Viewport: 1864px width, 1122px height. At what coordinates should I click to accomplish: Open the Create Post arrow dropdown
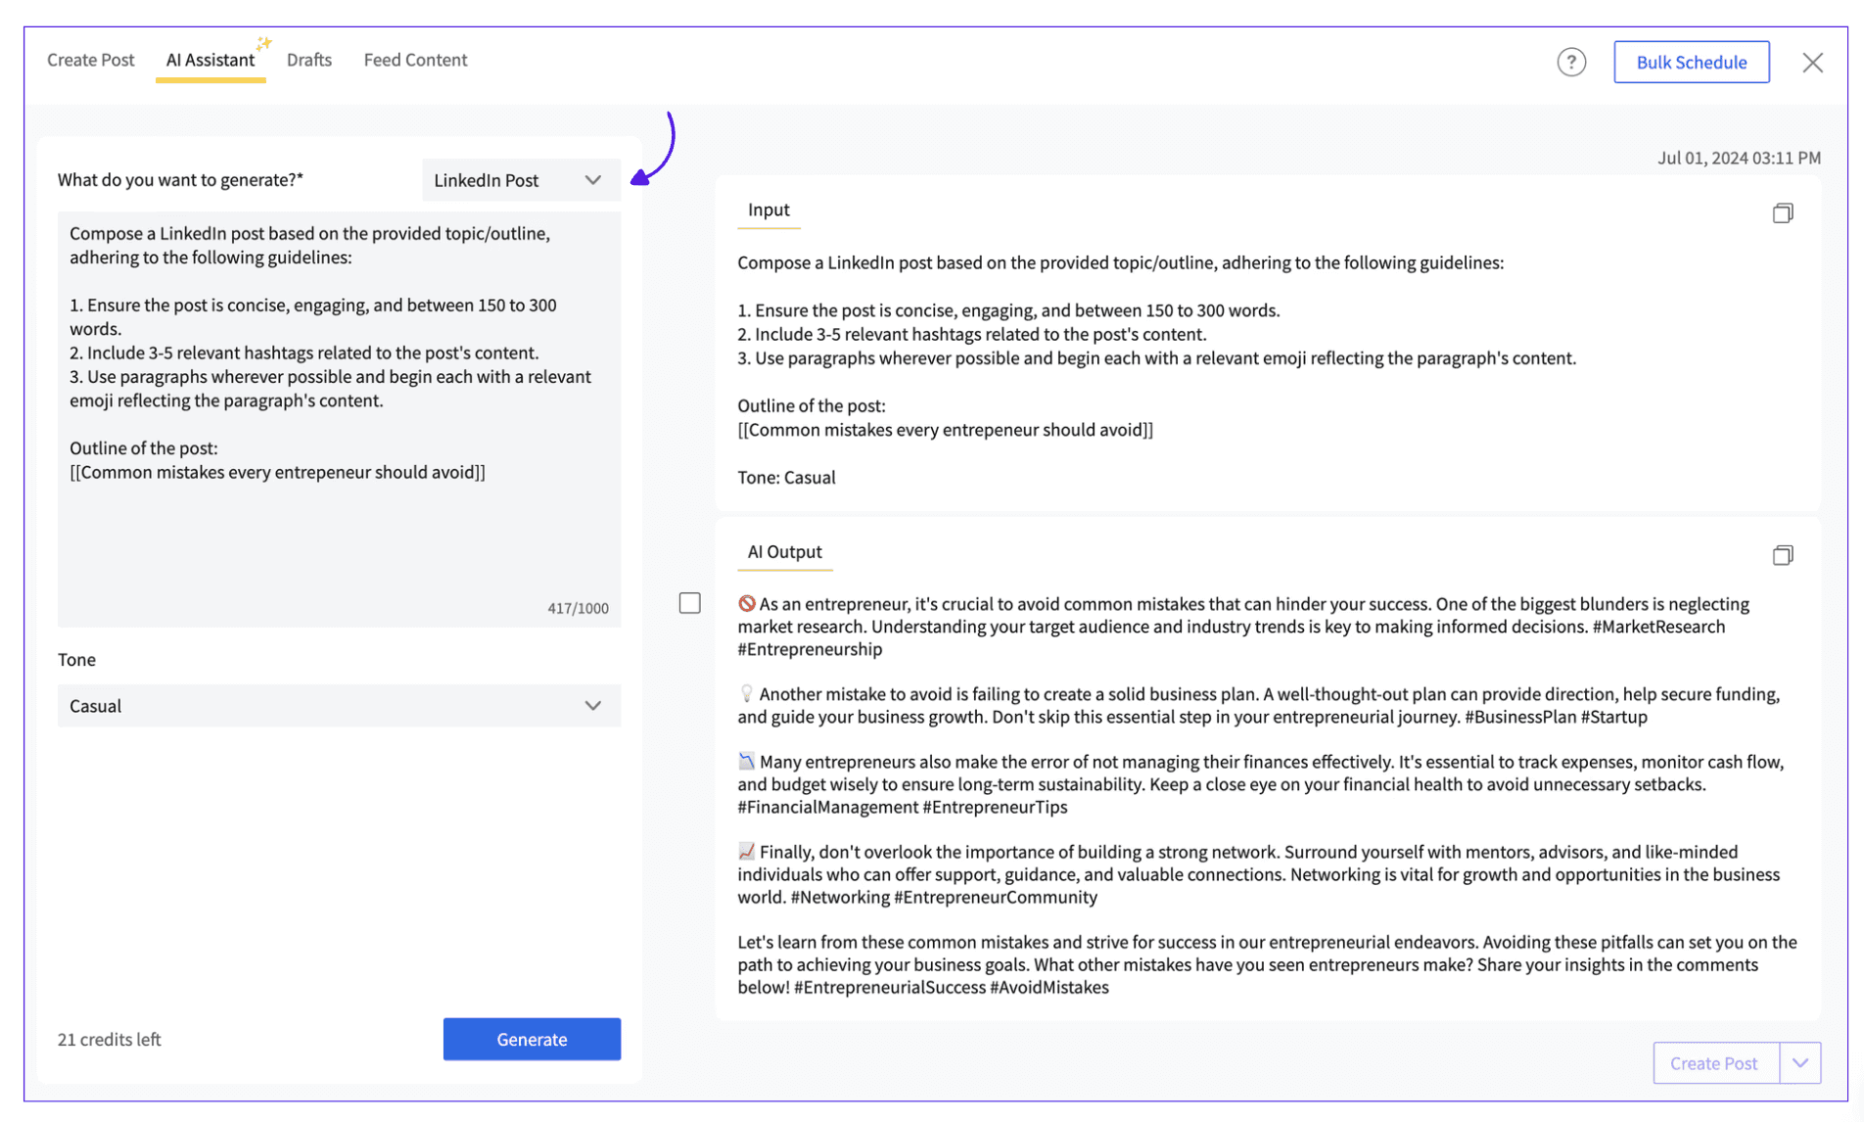1800,1063
